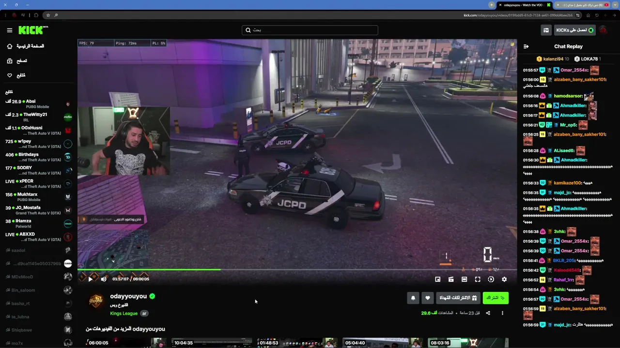Screen dimensions: 620x348
Task: Click the kamikaze100 username in chat
Action: pyautogui.click(x=567, y=183)
